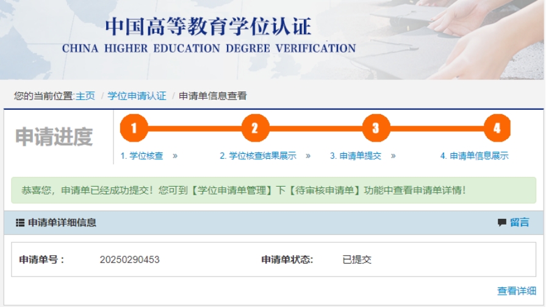The height and width of the screenshot is (307, 546).
Task: Click the orange step 1 circle
Action: [x=134, y=129]
